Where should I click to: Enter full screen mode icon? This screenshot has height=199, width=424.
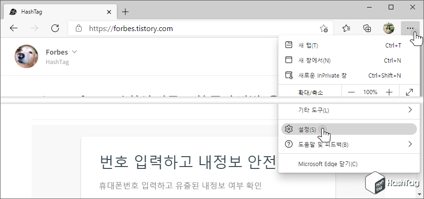tap(409, 92)
